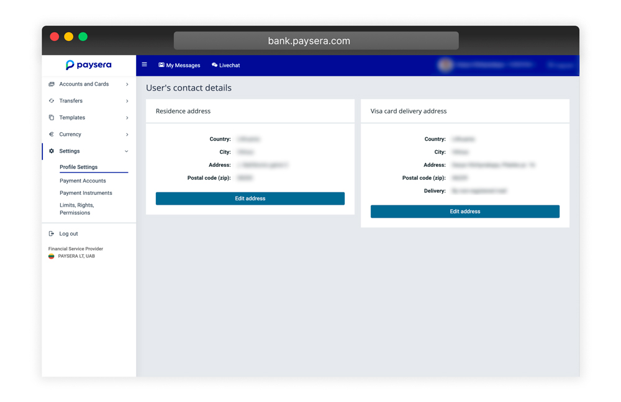Click the Templates copy icon

[52, 117]
